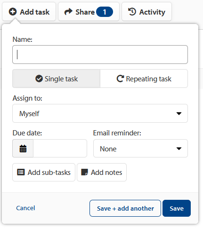The width and height of the screenshot is (203, 228).
Task: Click the Assign to dropdown arrow
Action: point(179,113)
